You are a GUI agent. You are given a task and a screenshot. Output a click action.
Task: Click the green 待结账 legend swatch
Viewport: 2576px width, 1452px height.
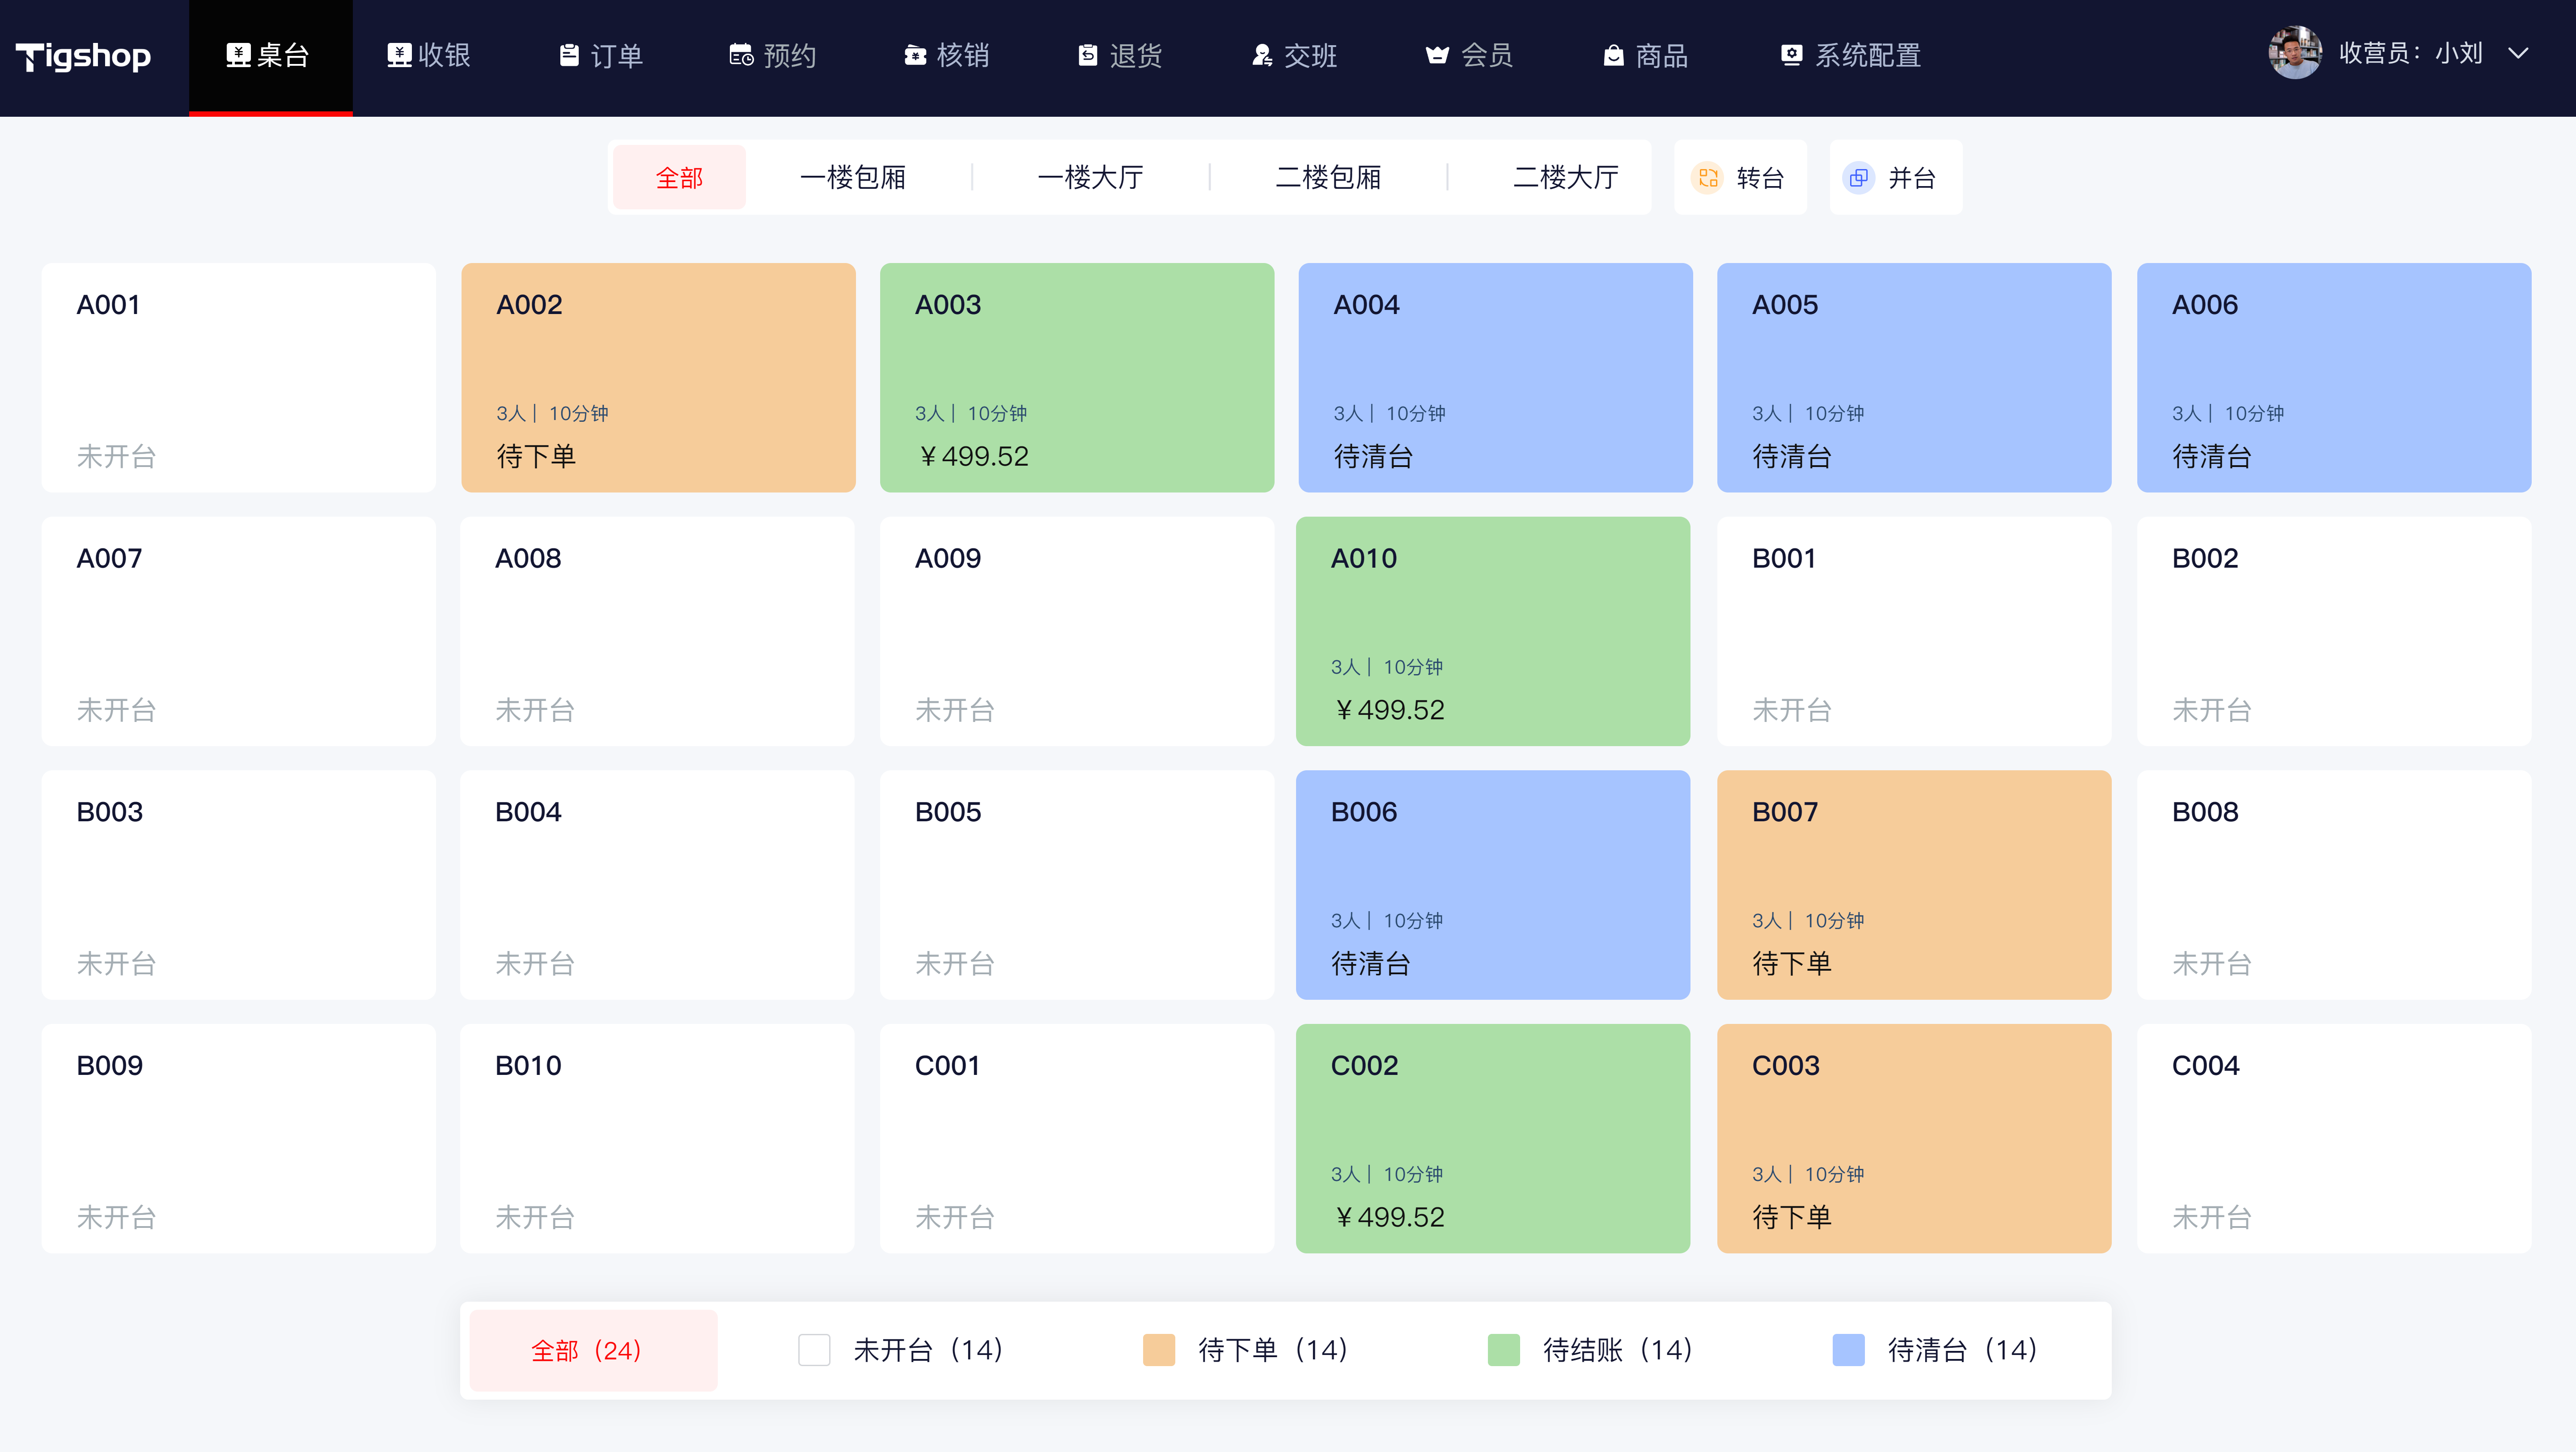(x=1504, y=1350)
